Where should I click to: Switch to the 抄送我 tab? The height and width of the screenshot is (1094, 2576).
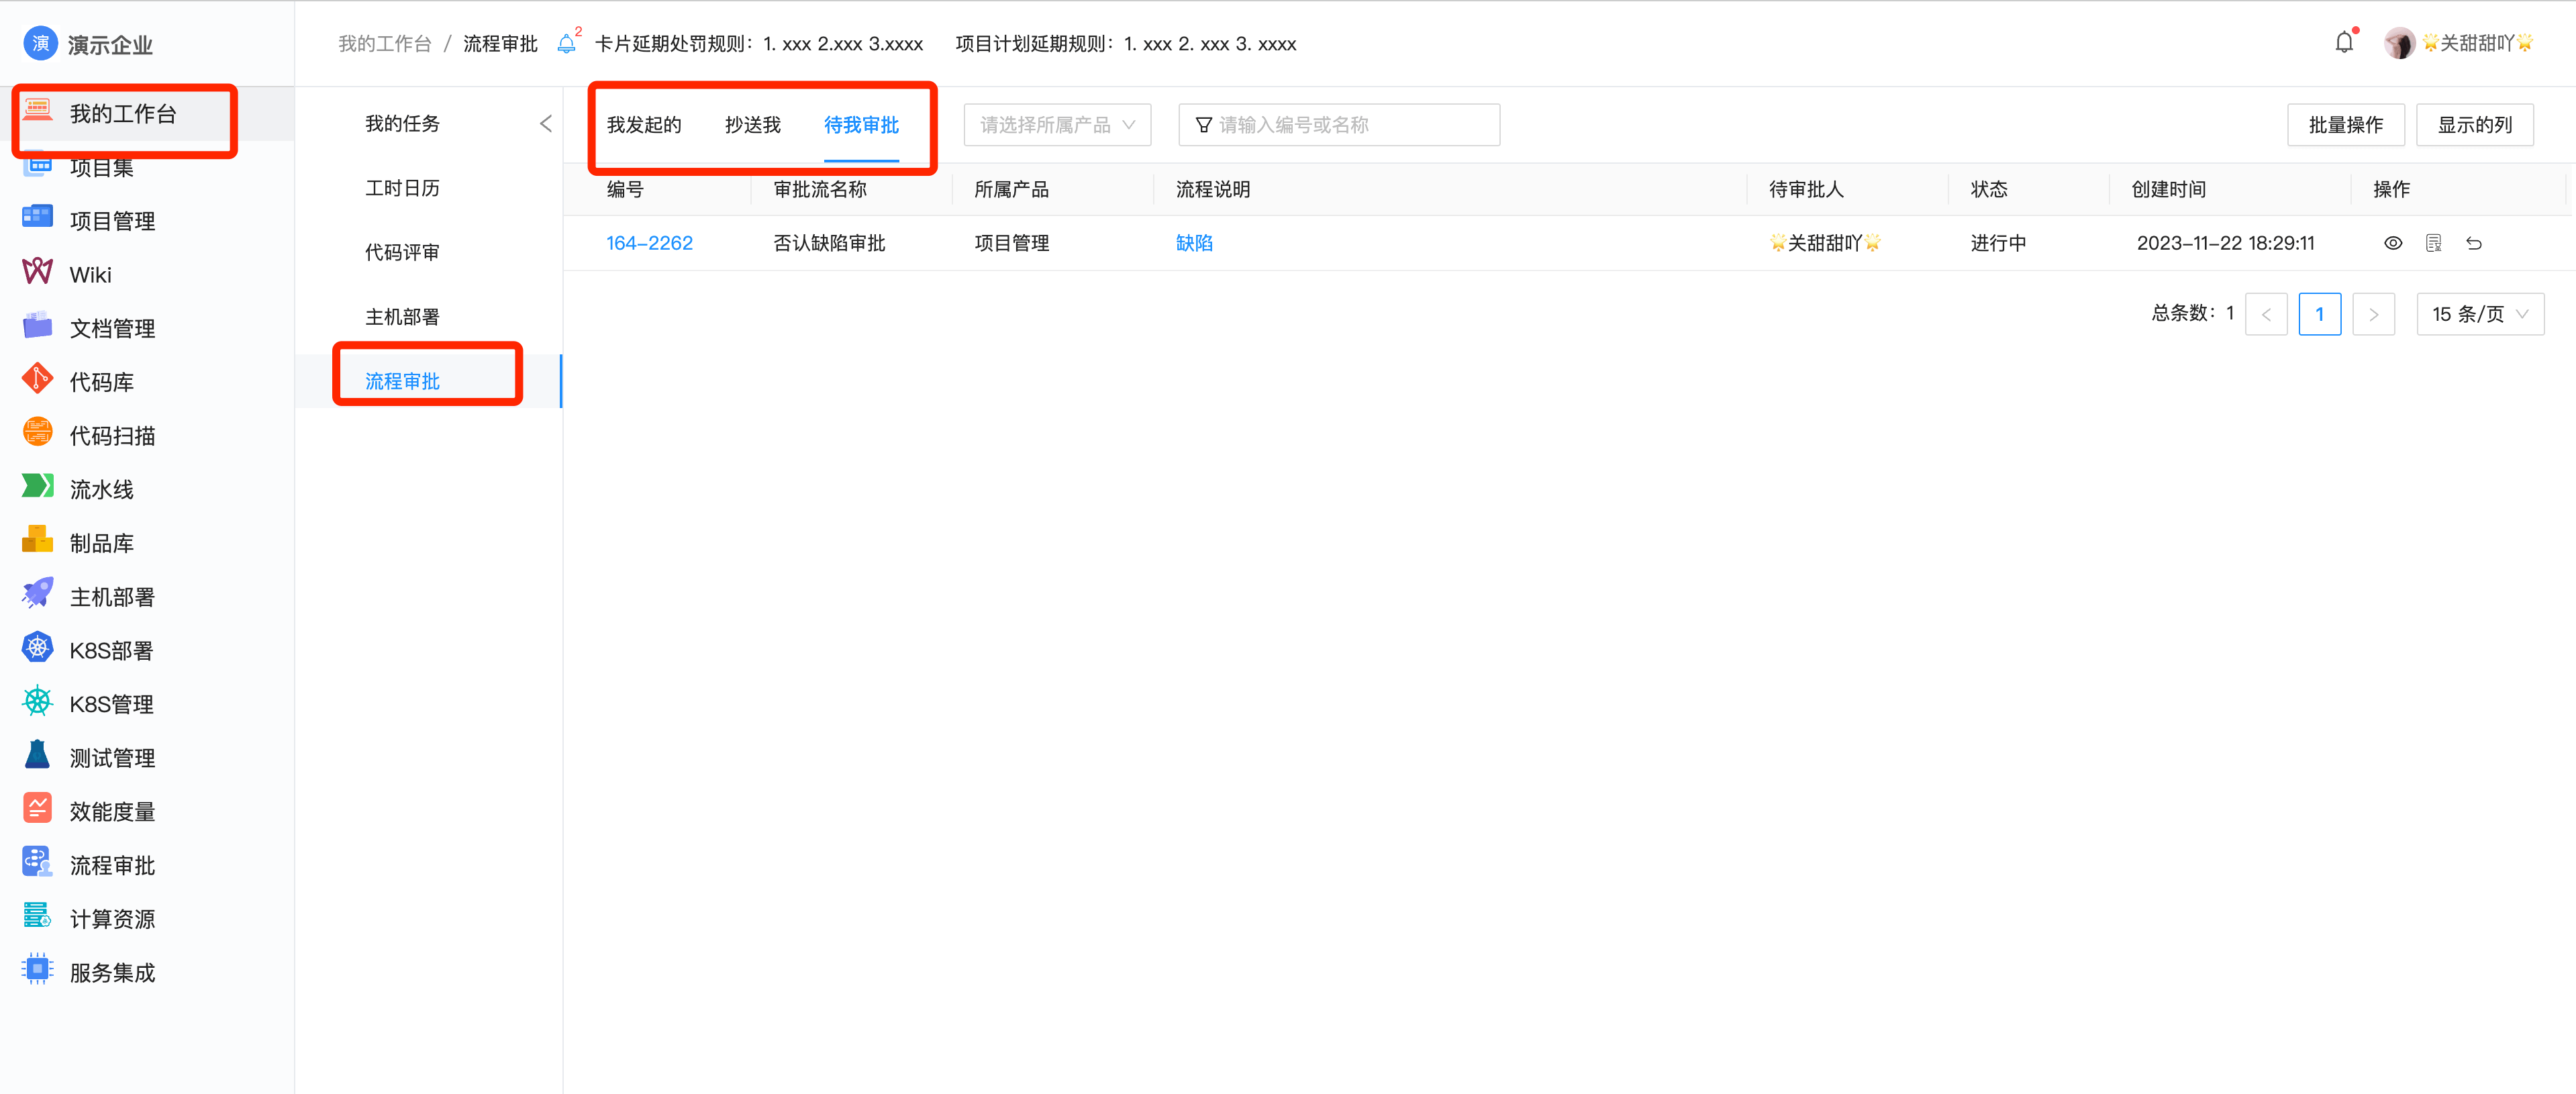point(752,124)
